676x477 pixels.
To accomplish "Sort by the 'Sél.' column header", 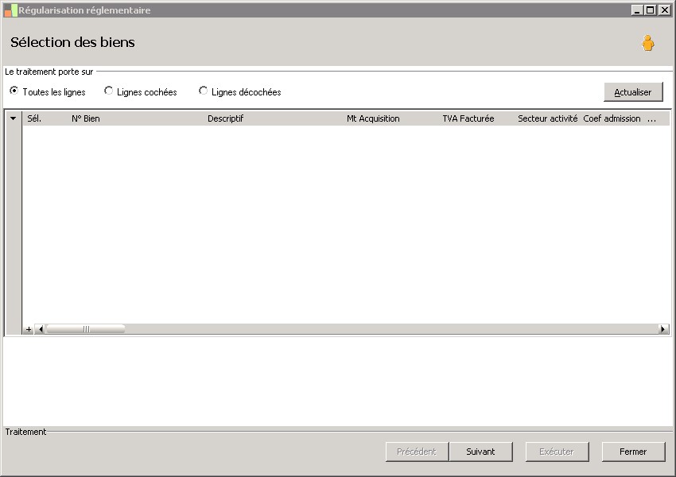I will (x=34, y=118).
